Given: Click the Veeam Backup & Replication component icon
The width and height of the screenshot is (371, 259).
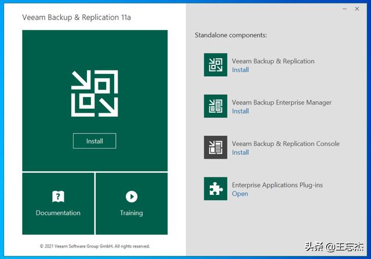Looking at the screenshot, I should point(216,65).
